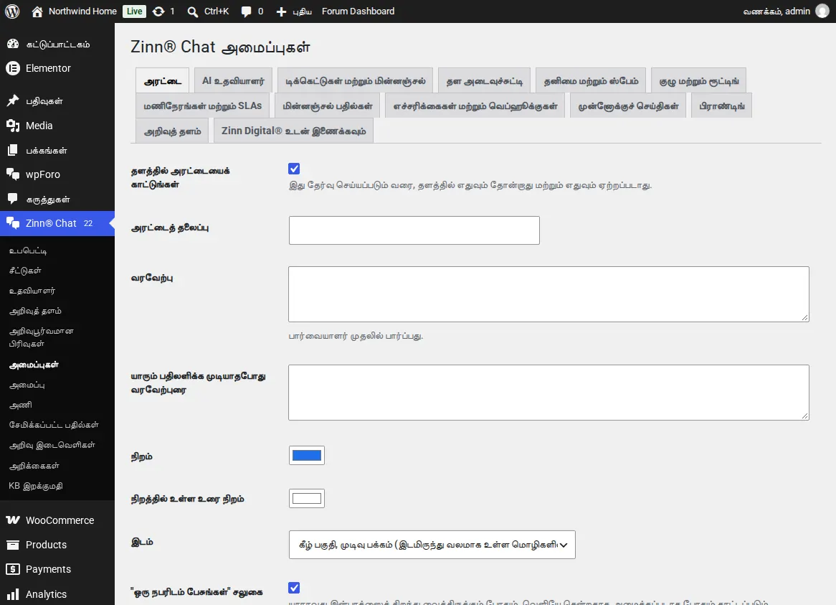The width and height of the screenshot is (836, 605).
Task: Open the WordPress logo menu
Action: coord(12,11)
